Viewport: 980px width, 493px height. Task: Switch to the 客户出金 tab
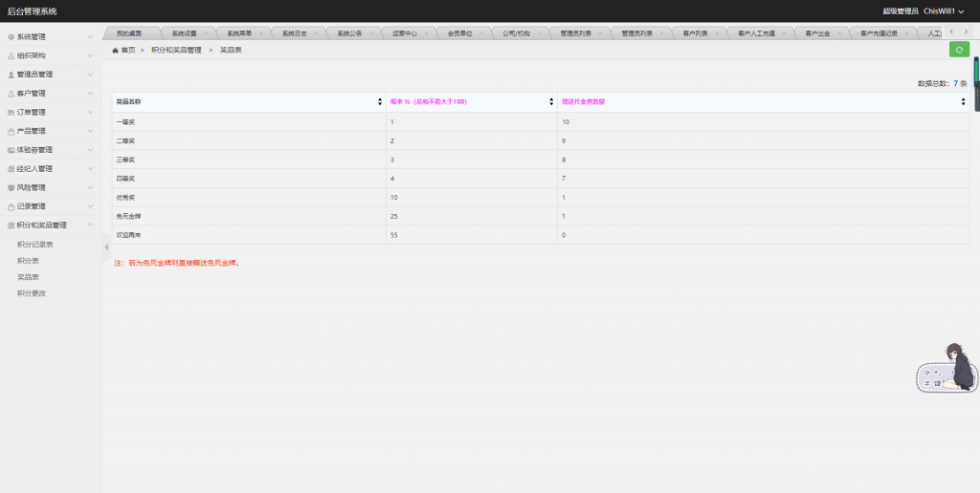[817, 33]
